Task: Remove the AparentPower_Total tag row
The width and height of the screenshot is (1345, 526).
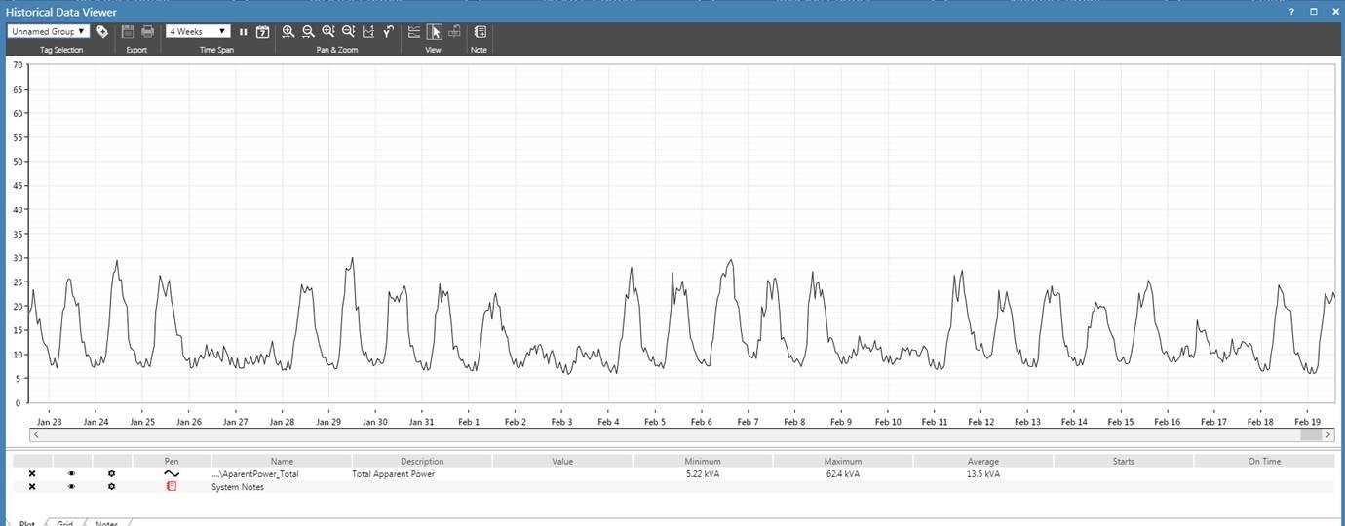Action: (x=32, y=474)
